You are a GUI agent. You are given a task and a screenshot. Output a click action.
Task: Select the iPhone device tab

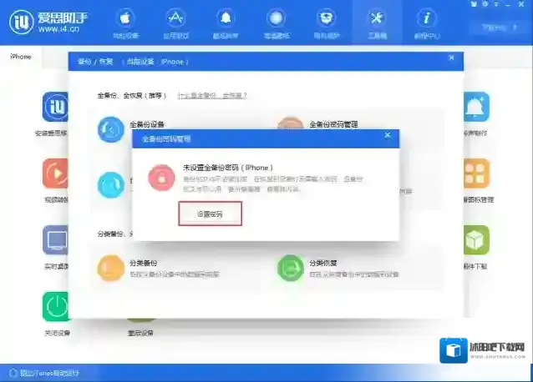[x=21, y=57]
